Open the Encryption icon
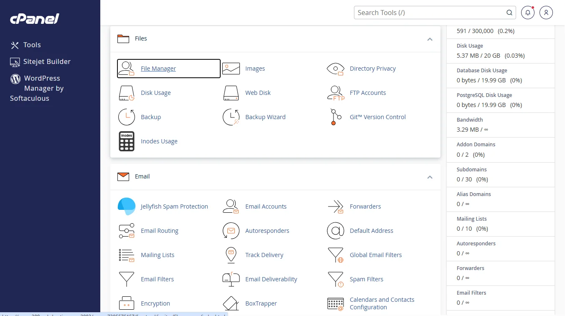 click(126, 303)
